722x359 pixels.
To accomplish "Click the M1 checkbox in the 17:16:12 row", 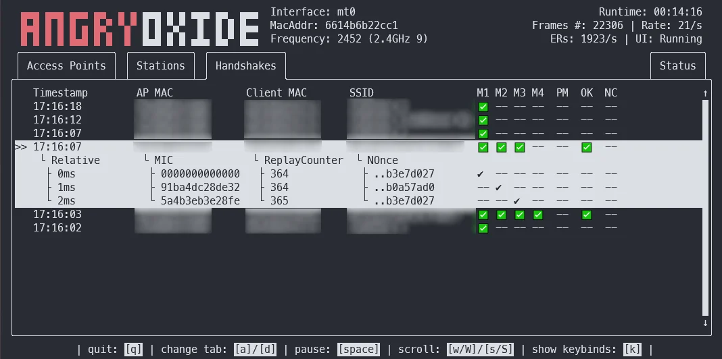I will pyautogui.click(x=483, y=120).
